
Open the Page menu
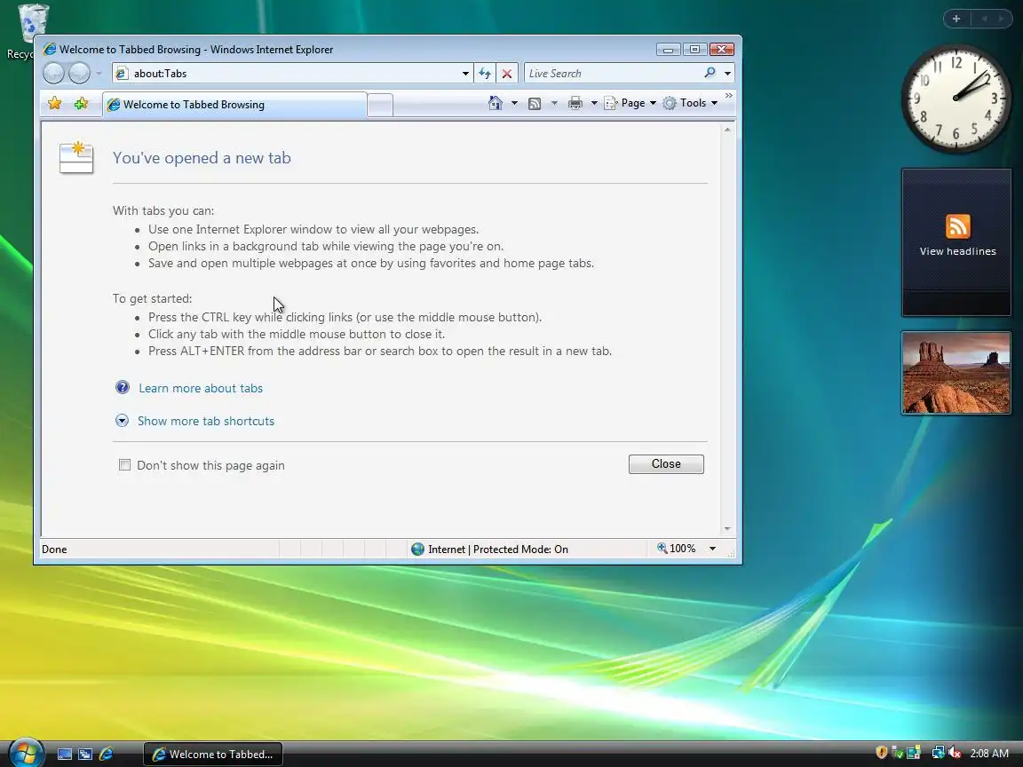(x=630, y=103)
